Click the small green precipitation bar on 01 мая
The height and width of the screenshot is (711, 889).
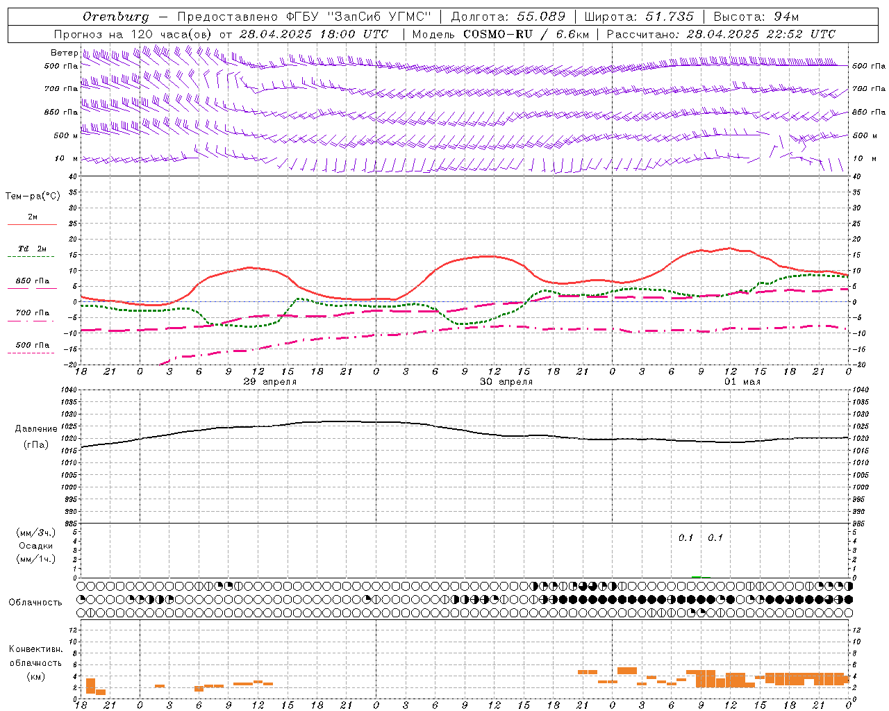click(x=697, y=576)
